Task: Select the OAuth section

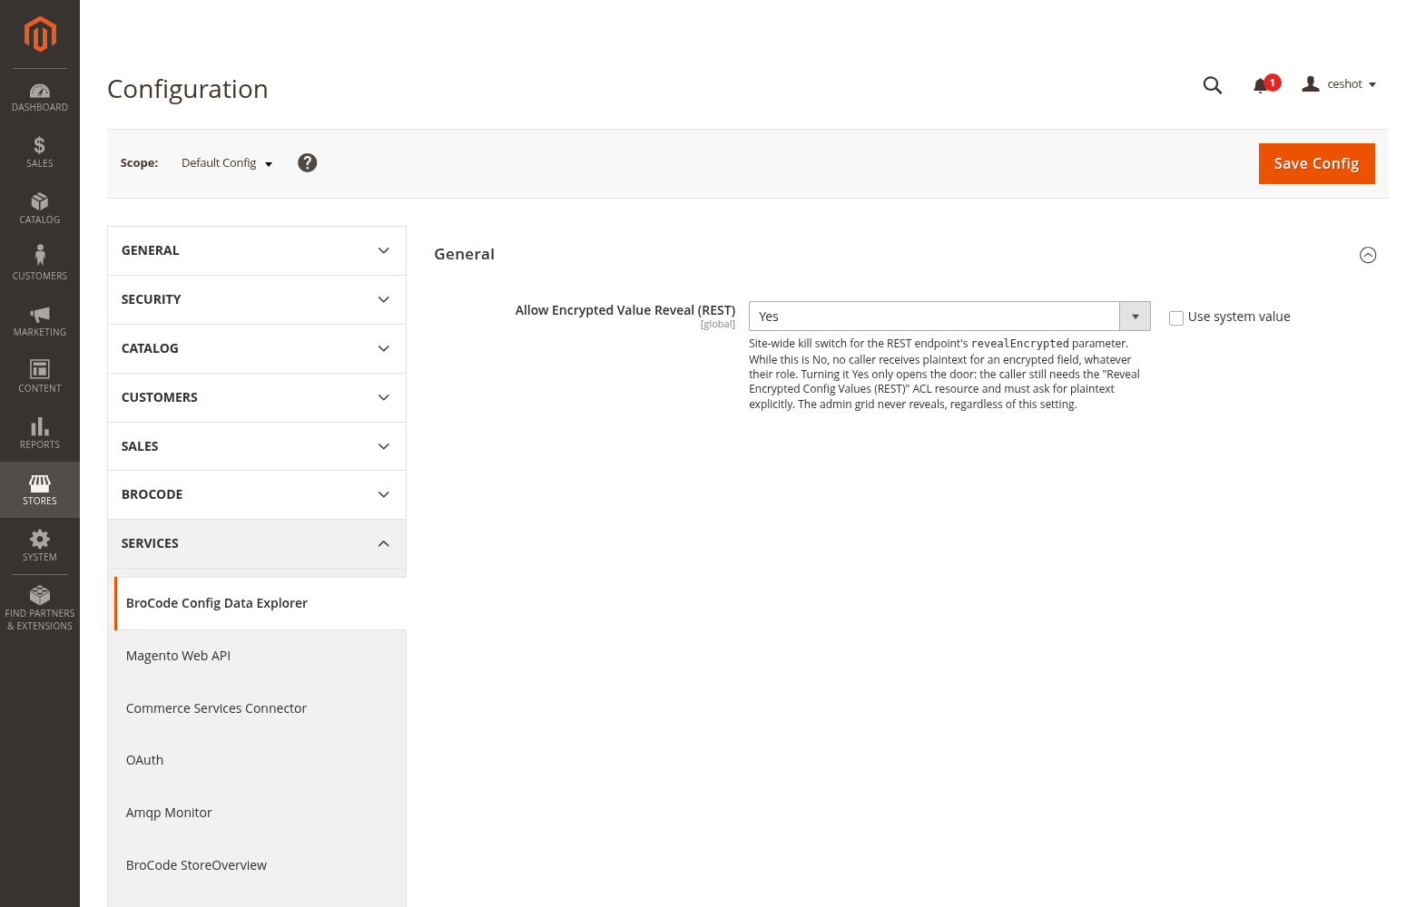Action: pos(261,760)
